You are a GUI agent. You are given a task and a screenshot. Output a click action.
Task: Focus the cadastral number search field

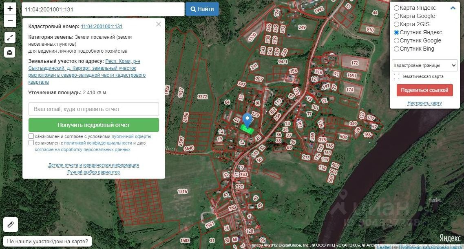click(x=103, y=9)
